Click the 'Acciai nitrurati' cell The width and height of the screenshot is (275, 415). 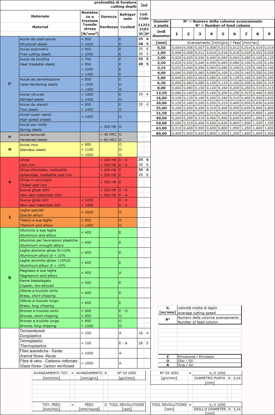click(50, 94)
